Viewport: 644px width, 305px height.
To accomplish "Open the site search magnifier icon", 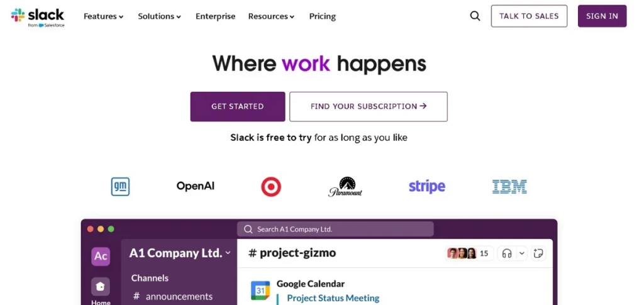I will [475, 16].
